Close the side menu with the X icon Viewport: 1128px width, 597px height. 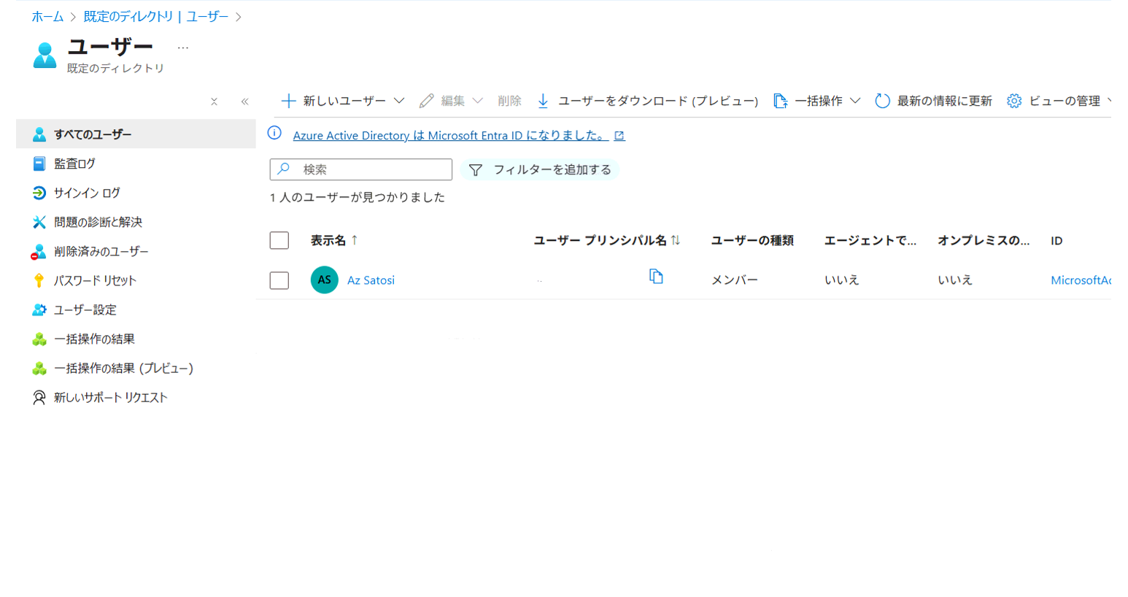tap(214, 101)
